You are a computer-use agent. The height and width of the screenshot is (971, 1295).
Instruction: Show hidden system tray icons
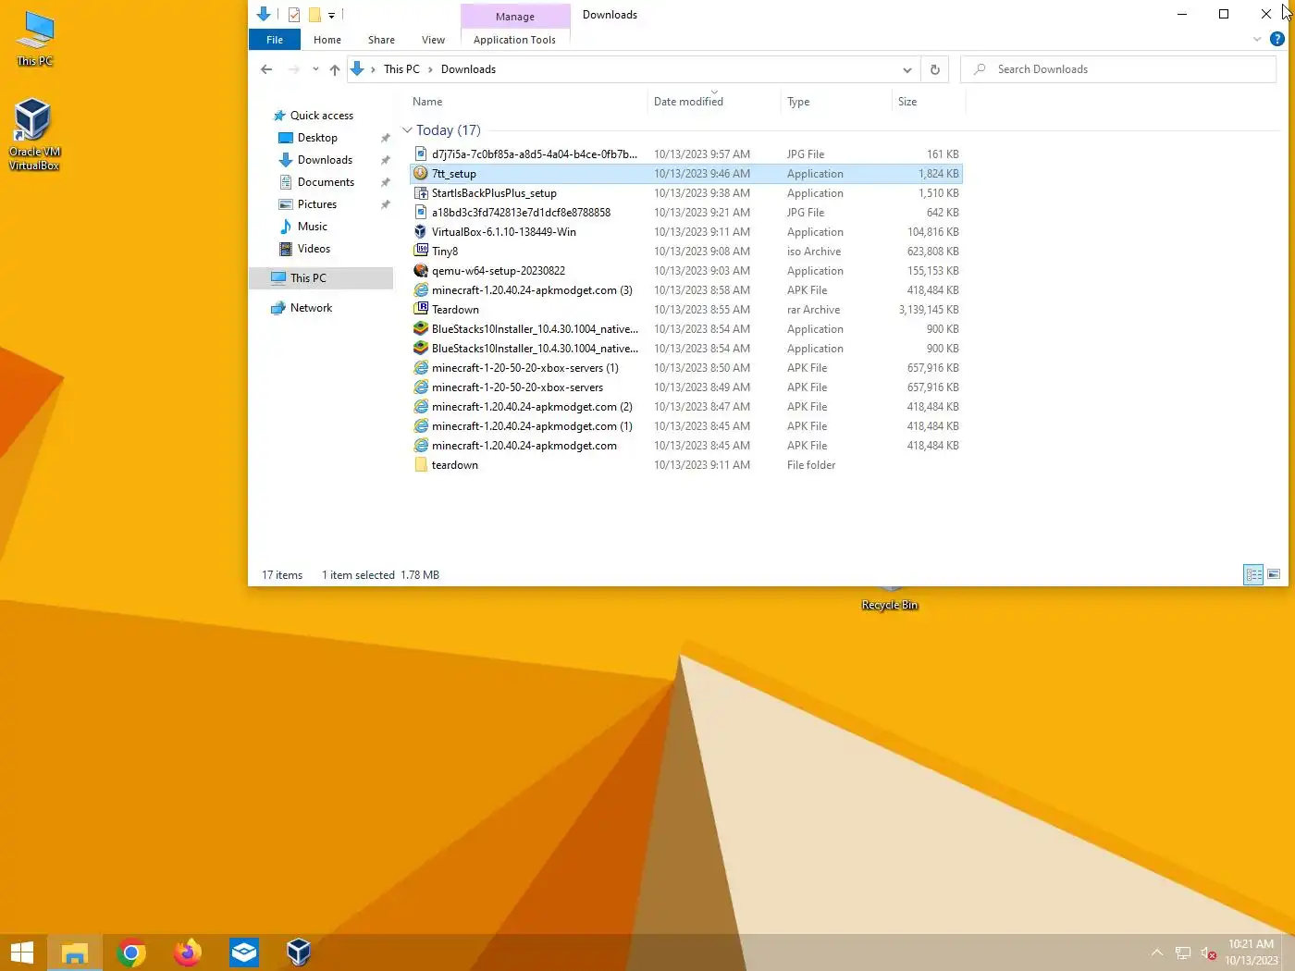click(x=1157, y=953)
